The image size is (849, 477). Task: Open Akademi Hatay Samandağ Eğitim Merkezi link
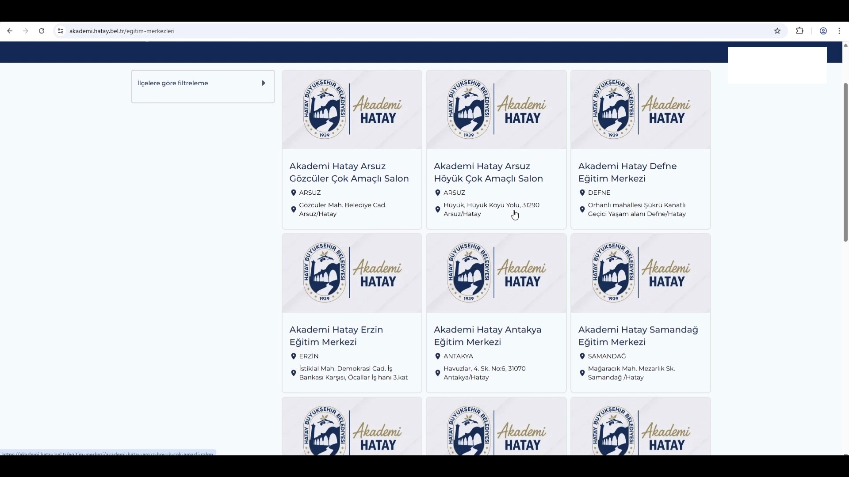pos(638,336)
